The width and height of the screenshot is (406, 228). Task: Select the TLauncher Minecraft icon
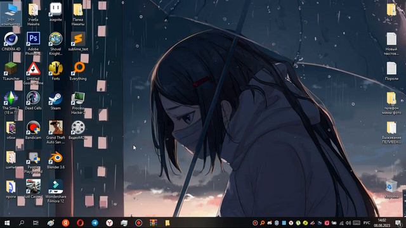click(11, 71)
